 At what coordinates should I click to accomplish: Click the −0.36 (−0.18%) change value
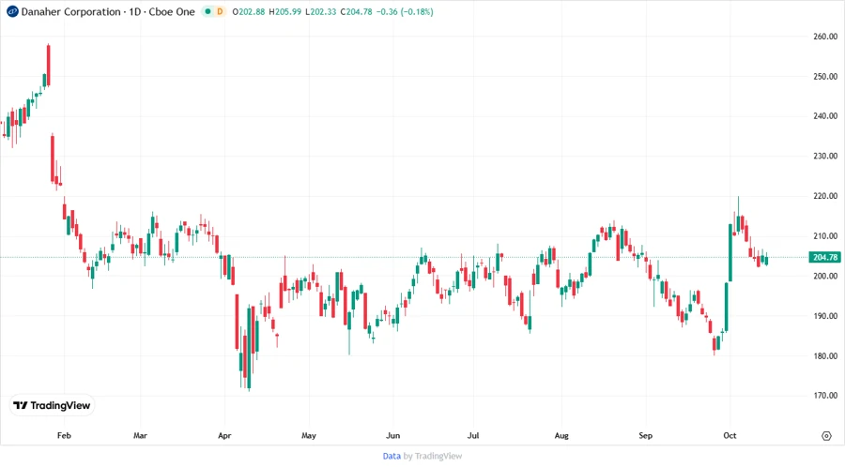click(x=404, y=12)
